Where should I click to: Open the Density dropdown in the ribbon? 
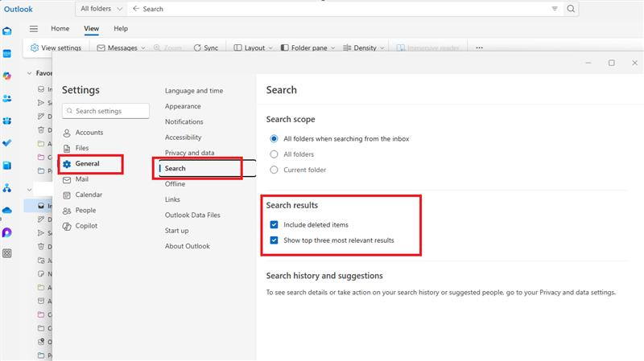pyautogui.click(x=364, y=48)
